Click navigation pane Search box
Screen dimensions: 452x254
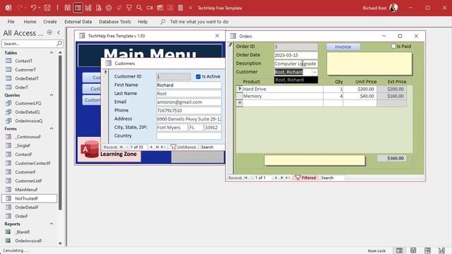point(29,44)
